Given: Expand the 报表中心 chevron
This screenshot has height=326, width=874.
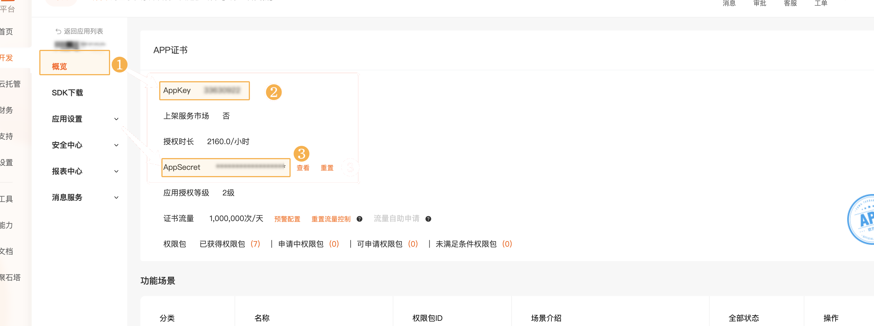Looking at the screenshot, I should (116, 171).
